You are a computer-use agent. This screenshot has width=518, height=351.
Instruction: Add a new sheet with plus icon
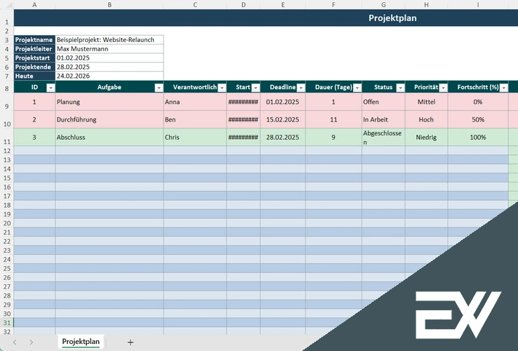[131, 343]
